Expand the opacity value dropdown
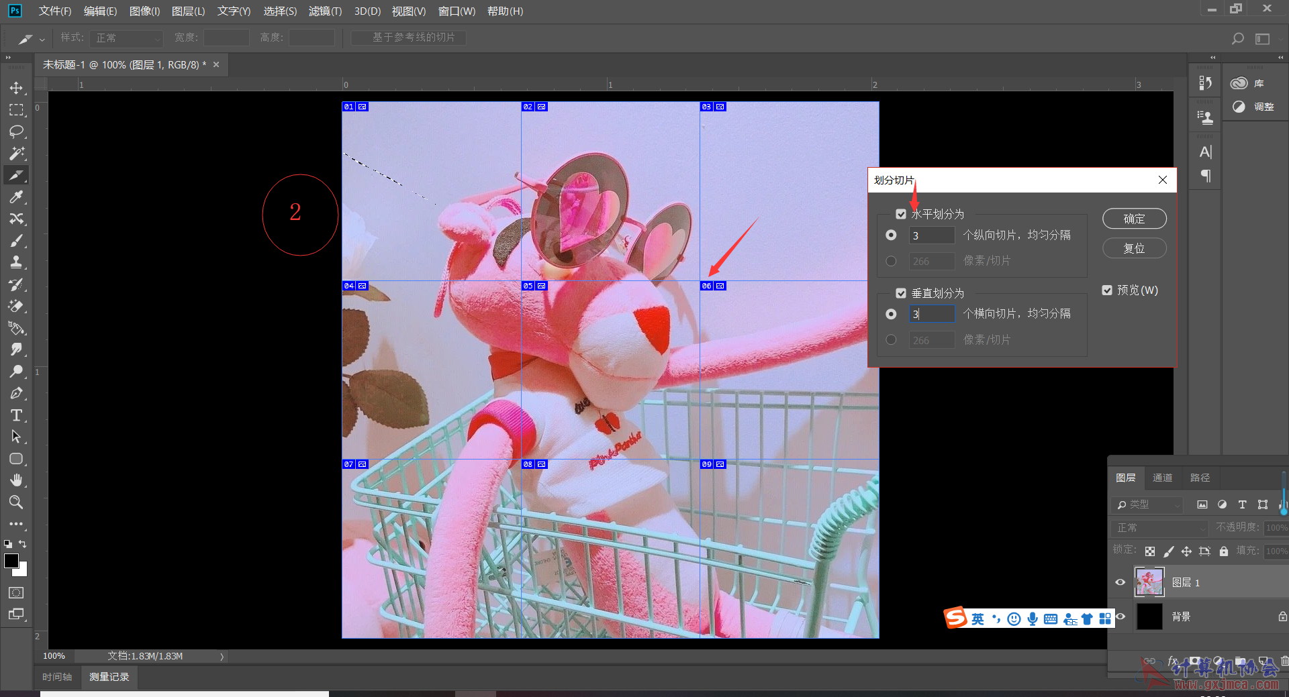This screenshot has width=1289, height=697. [1276, 528]
